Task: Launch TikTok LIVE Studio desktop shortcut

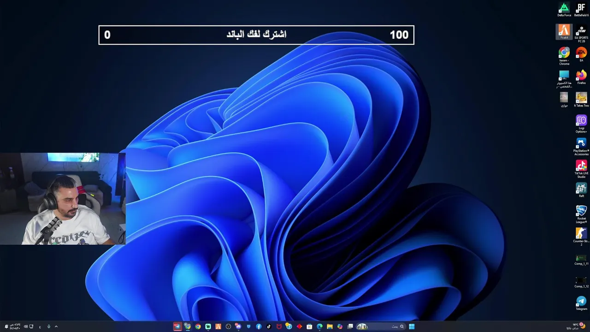Action: (581, 170)
